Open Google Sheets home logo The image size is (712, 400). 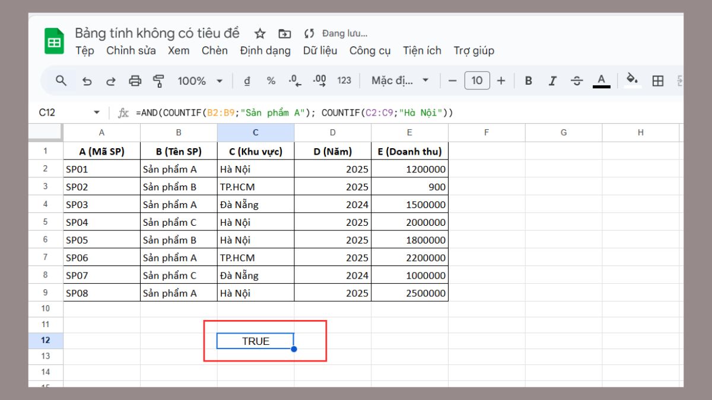pyautogui.click(x=55, y=41)
